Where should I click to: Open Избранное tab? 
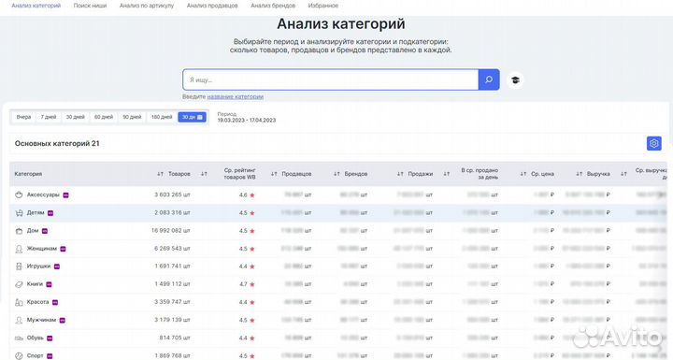pos(323,6)
